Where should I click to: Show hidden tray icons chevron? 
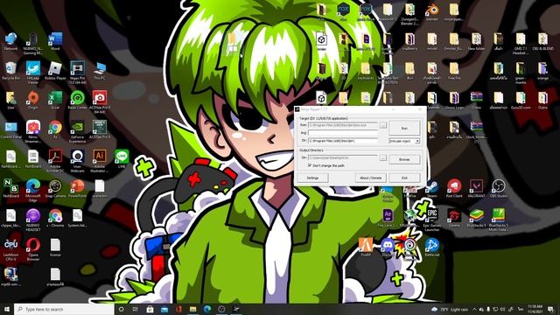[474, 309]
